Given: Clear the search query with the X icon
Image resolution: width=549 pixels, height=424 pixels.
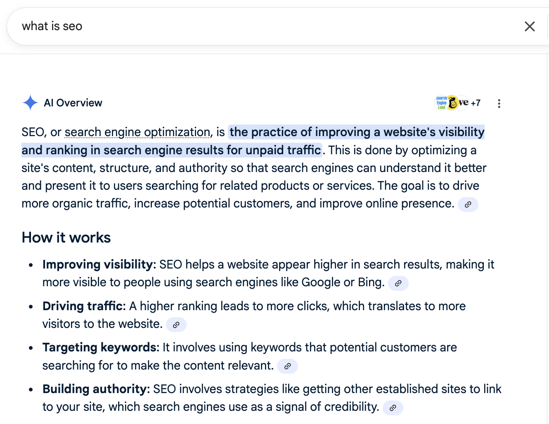Looking at the screenshot, I should 530,26.
